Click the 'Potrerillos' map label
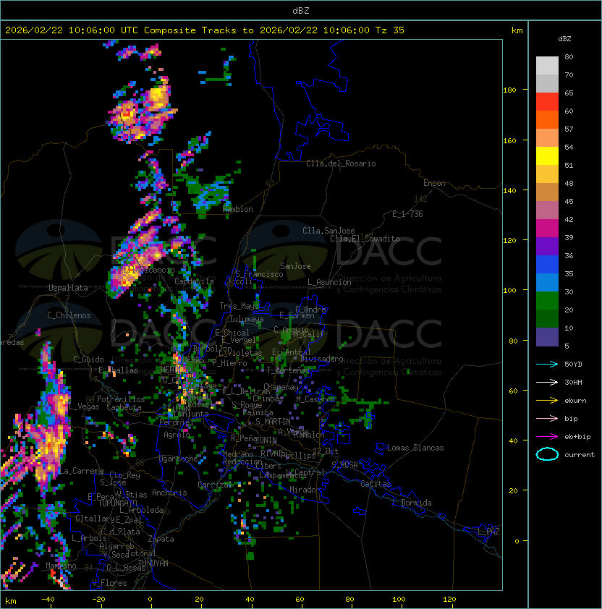This screenshot has width=602, height=609. [121, 399]
